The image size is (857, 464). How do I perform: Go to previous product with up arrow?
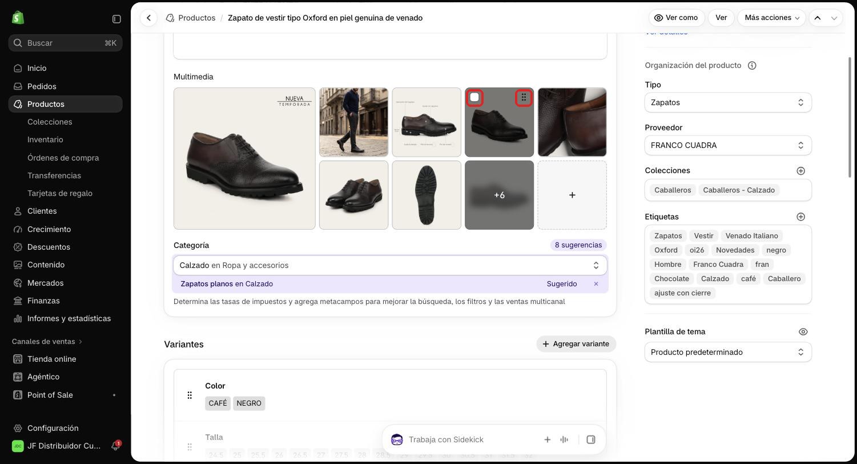coord(818,18)
